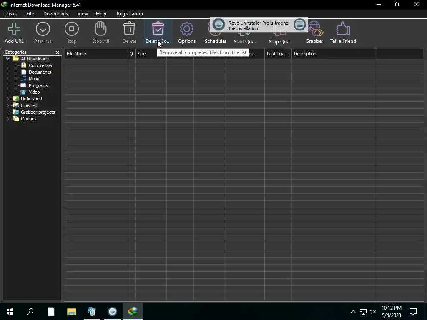Click the Revo Uninstaller taskbar icon
427x320 pixels.
coord(92,312)
